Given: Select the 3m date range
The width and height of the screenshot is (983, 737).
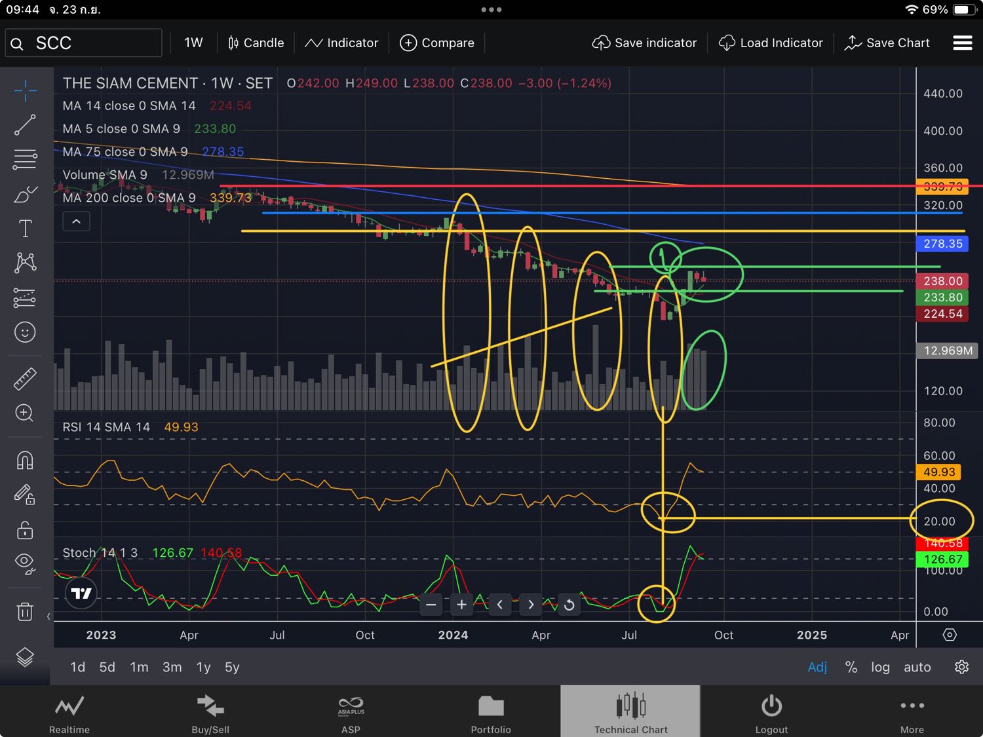Looking at the screenshot, I should (x=172, y=667).
